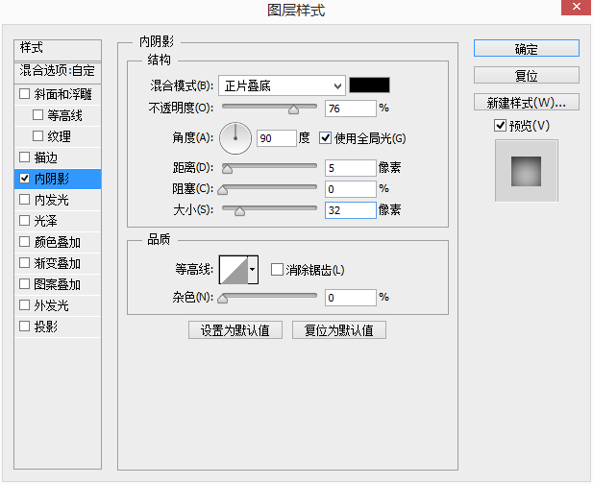Click the 距离 slider handle
593x484 pixels.
[227, 168]
